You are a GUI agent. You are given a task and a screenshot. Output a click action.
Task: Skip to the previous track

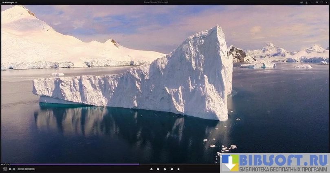coord(158,169)
